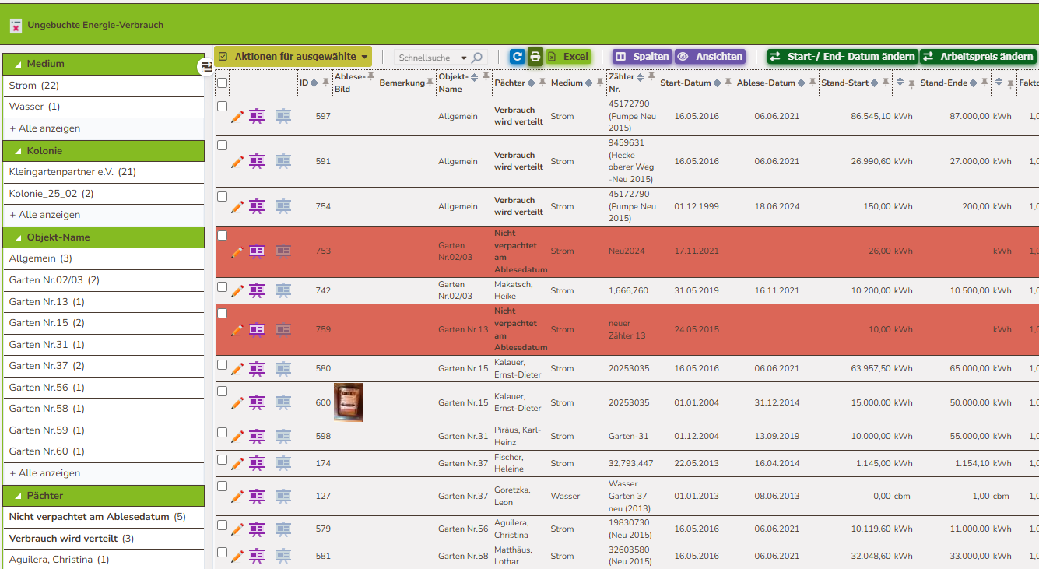
Task: Open the meter photo thumbnail for ID 600
Action: [x=348, y=402]
